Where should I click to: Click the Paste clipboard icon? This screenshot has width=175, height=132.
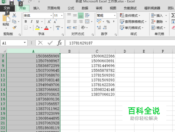pyautogui.click(x=6, y=18)
